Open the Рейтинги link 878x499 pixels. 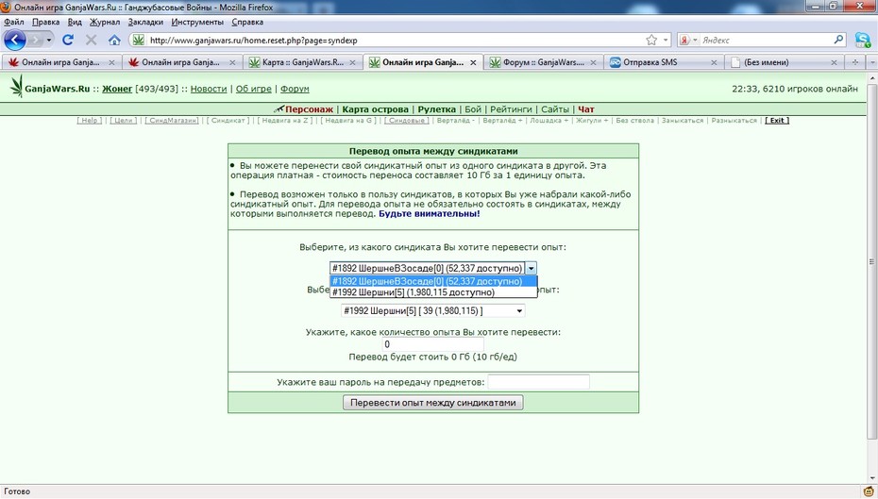point(511,109)
